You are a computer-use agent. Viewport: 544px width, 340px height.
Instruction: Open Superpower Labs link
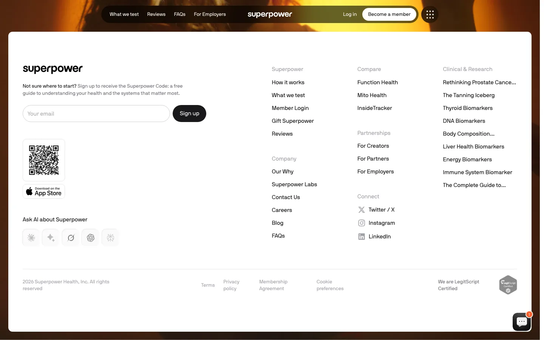294,184
